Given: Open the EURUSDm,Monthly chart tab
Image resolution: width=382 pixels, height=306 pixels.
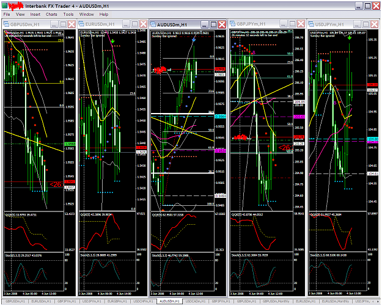Looking at the screenshot, I should pos(335,301).
